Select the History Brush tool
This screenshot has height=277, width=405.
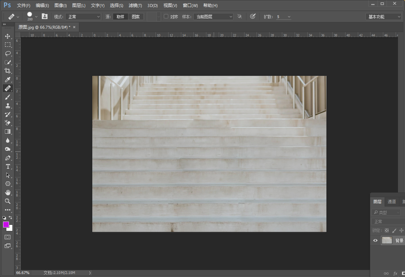pyautogui.click(x=8, y=114)
